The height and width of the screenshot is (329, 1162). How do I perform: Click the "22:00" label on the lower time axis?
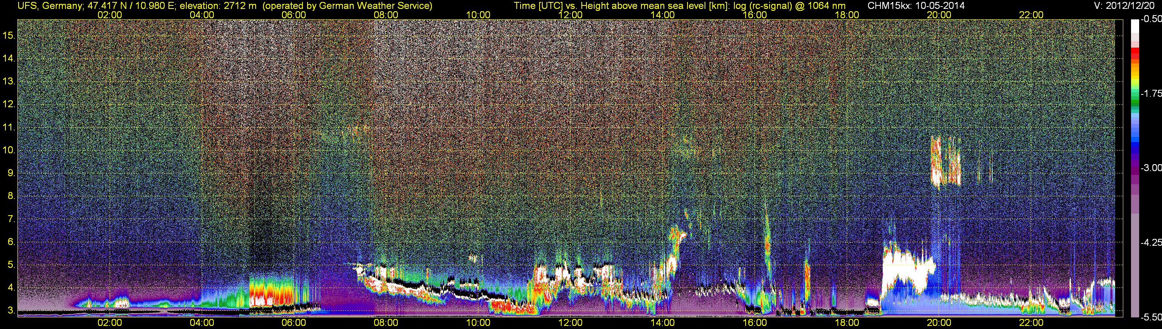pos(1031,323)
